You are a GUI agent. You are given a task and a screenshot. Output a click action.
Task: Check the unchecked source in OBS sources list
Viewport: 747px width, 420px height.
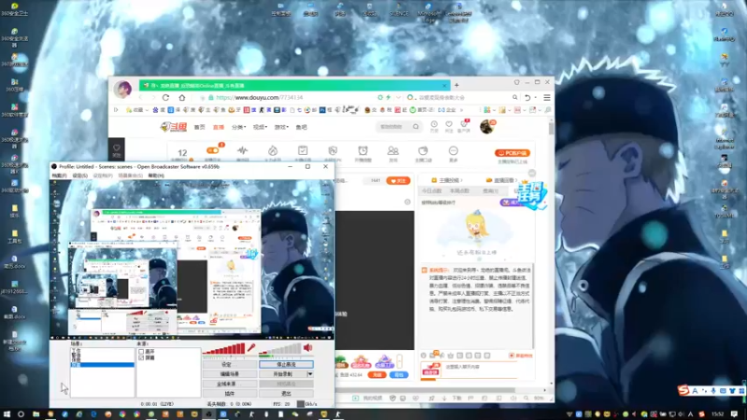click(x=141, y=352)
